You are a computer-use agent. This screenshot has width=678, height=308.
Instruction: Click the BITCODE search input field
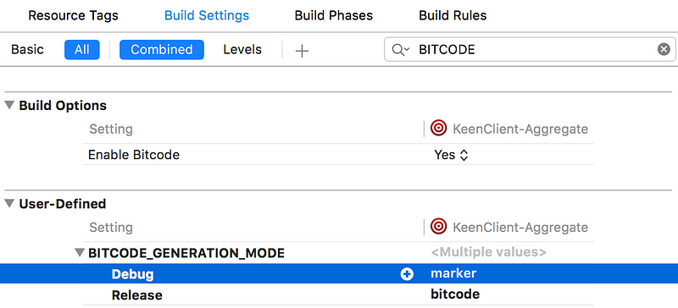tap(530, 49)
